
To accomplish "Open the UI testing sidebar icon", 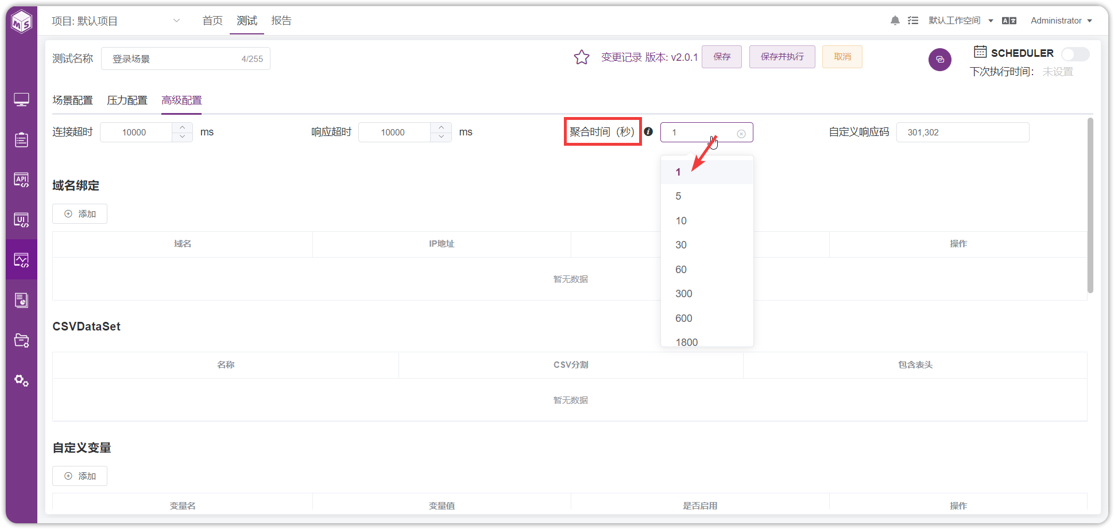I will click(x=21, y=220).
